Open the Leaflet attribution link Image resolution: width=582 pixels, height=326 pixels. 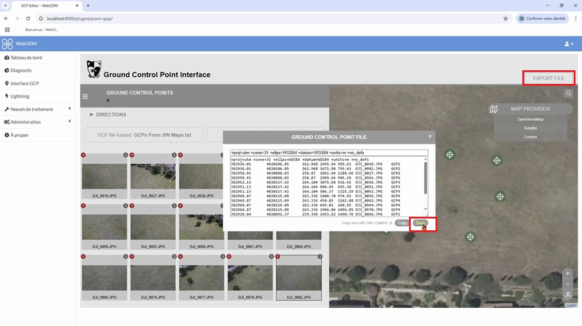571,305
